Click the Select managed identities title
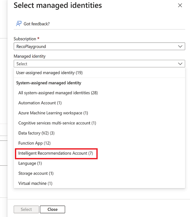 (x=58, y=5)
